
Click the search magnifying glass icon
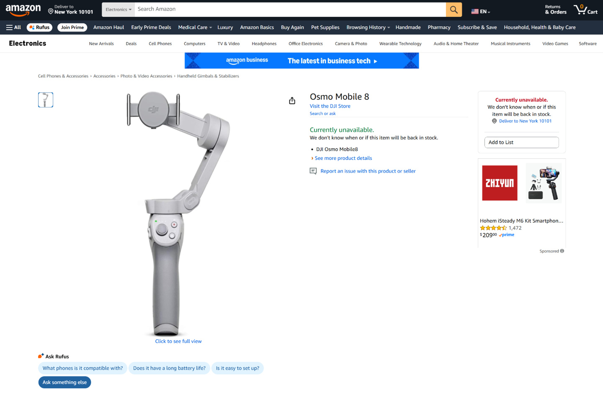click(454, 9)
